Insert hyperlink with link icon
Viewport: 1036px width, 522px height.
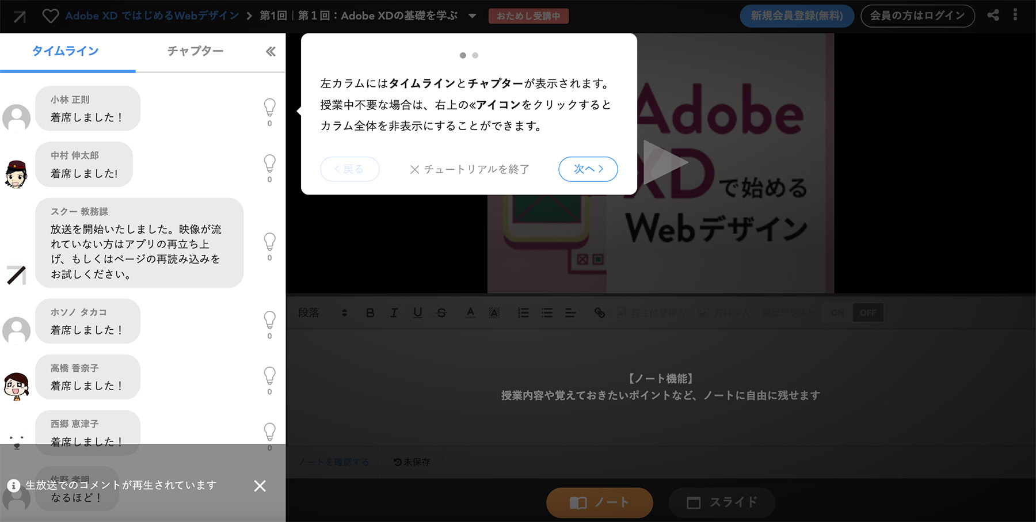(599, 313)
